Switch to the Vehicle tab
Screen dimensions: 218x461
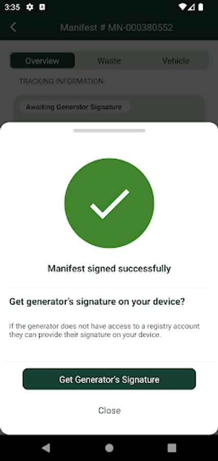click(x=176, y=60)
